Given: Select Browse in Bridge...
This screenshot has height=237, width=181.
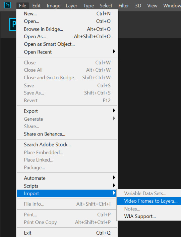Looking at the screenshot, I should point(67,29).
